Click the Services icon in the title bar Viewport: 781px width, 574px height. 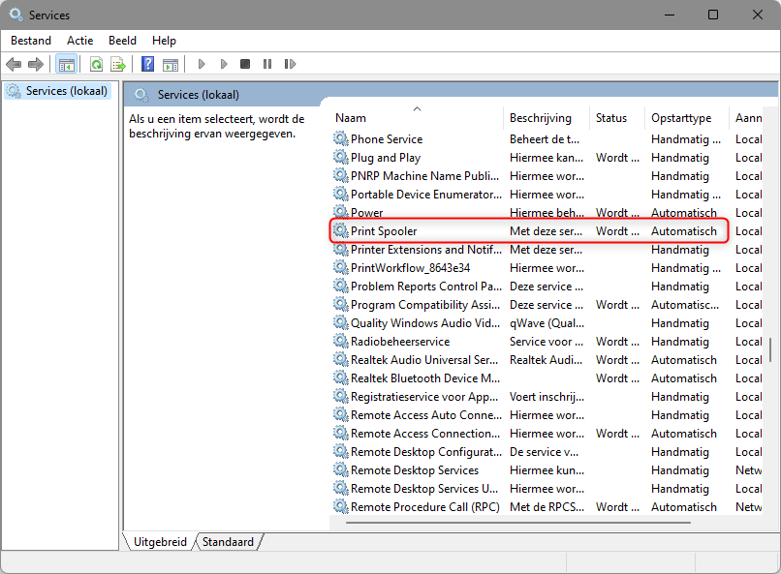tap(16, 15)
